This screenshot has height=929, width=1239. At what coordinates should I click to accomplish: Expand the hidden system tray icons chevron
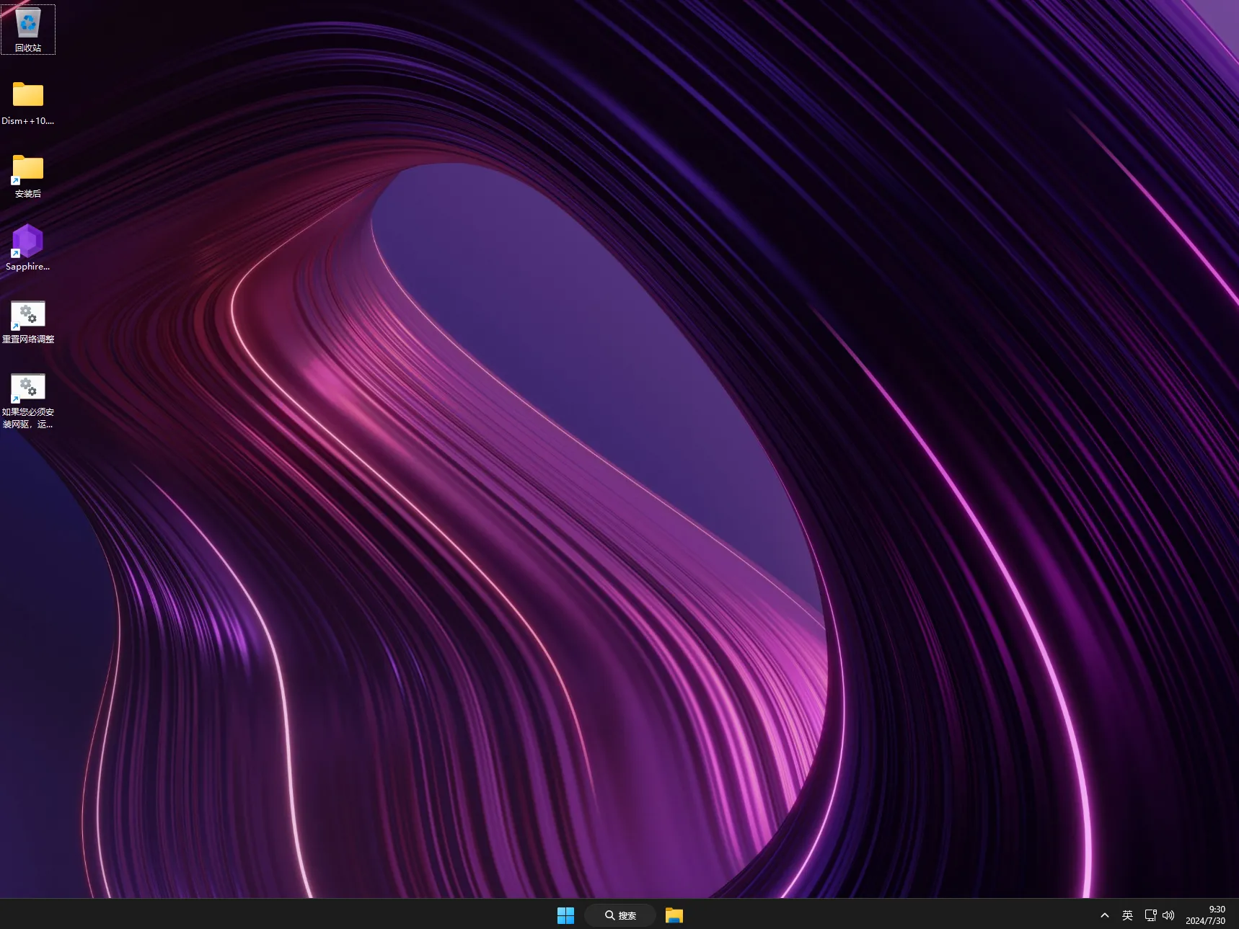coord(1105,915)
